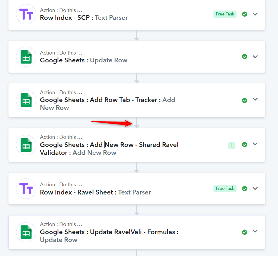Click the Free Task badge on Ravel Sheet step
278x256 pixels.
(x=225, y=188)
